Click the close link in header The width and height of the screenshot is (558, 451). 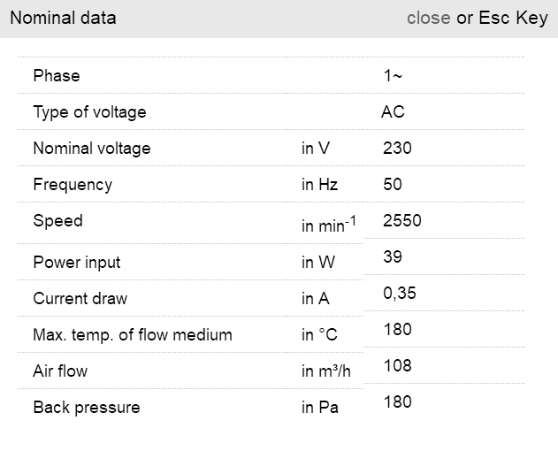click(x=428, y=18)
